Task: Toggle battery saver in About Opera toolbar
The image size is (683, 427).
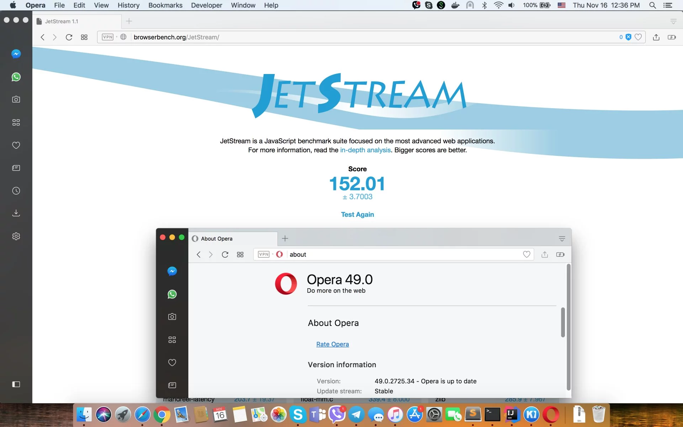Action: 560,254
